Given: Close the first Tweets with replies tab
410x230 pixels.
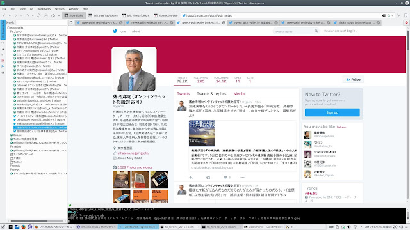Looking at the screenshot, I should point(121,23).
